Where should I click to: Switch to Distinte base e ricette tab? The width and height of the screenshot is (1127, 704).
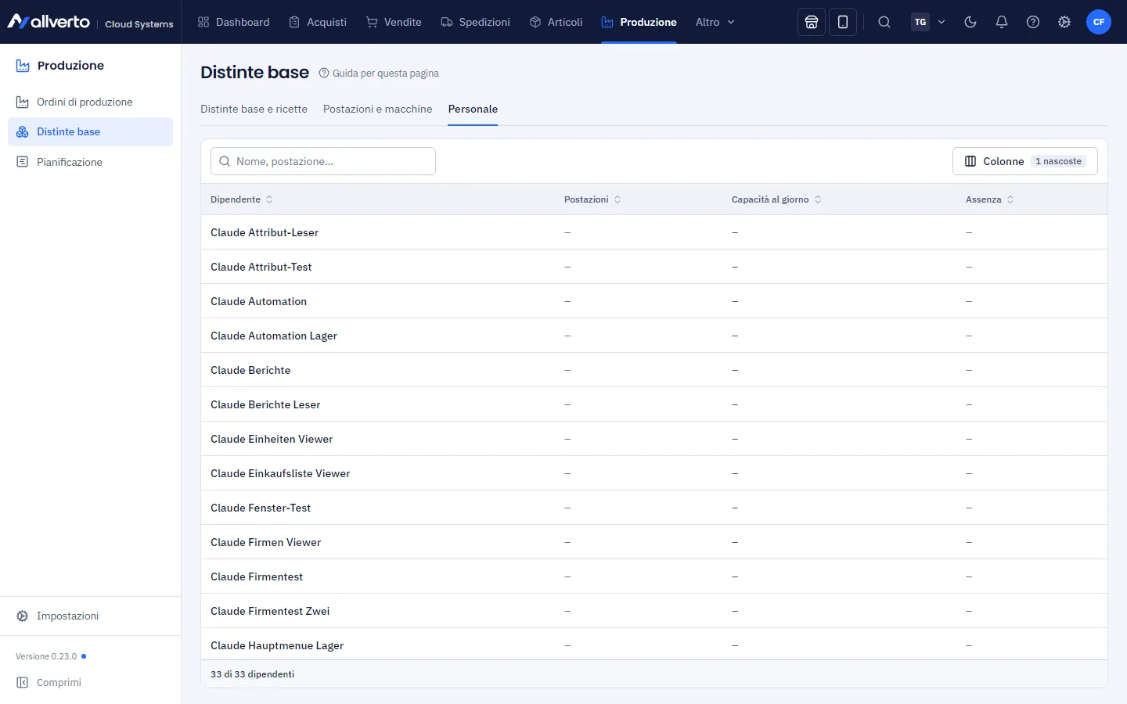(254, 109)
